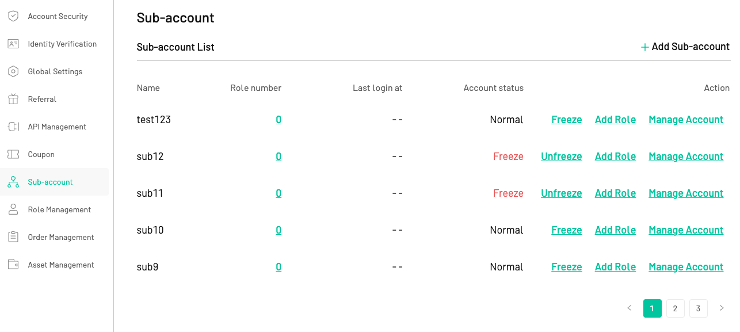740x332 pixels.
Task: Select the Identity Verification card icon
Action: pyautogui.click(x=13, y=44)
